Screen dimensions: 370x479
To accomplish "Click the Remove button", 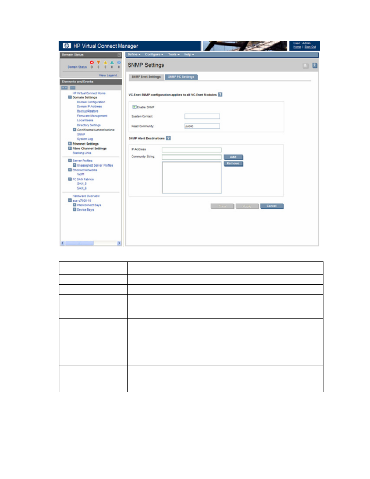I will tap(233, 164).
